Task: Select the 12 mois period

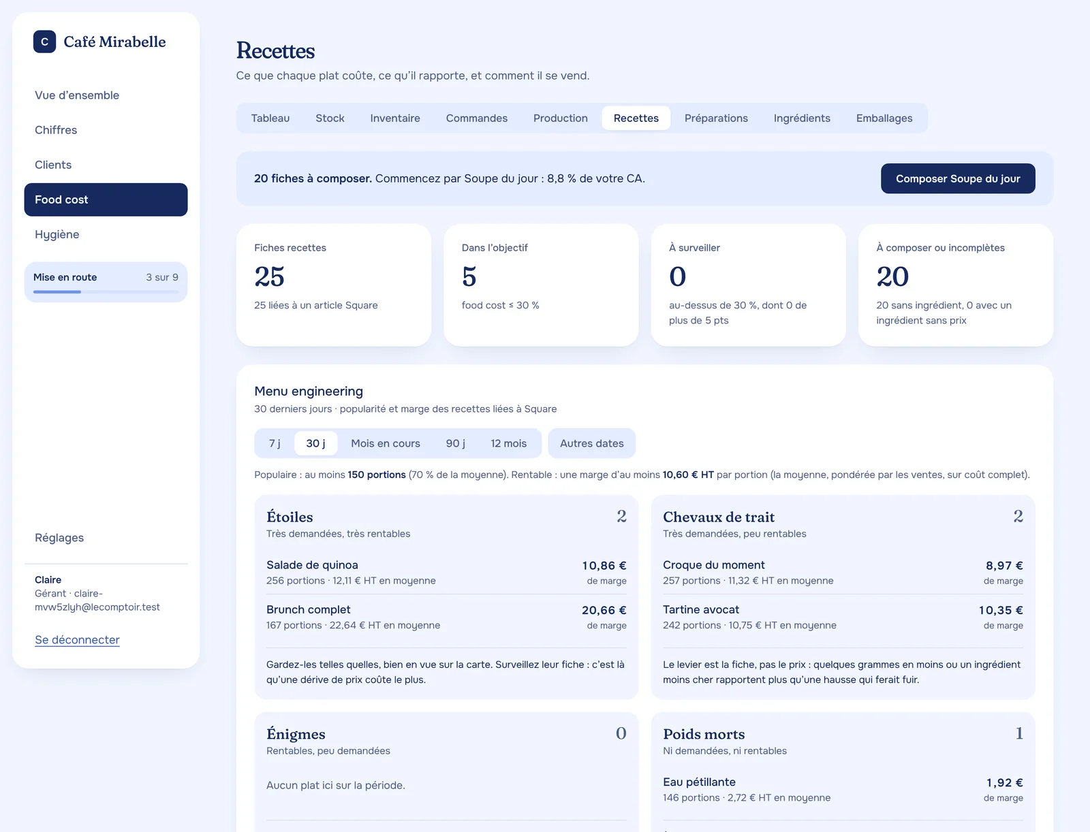Action: 509,443
